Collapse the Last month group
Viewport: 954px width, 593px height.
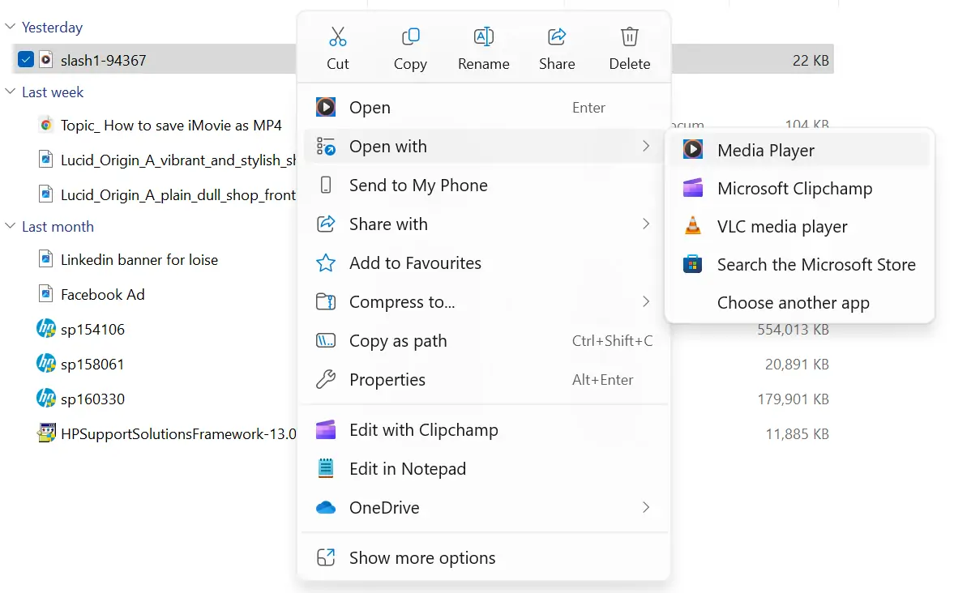[x=11, y=227]
